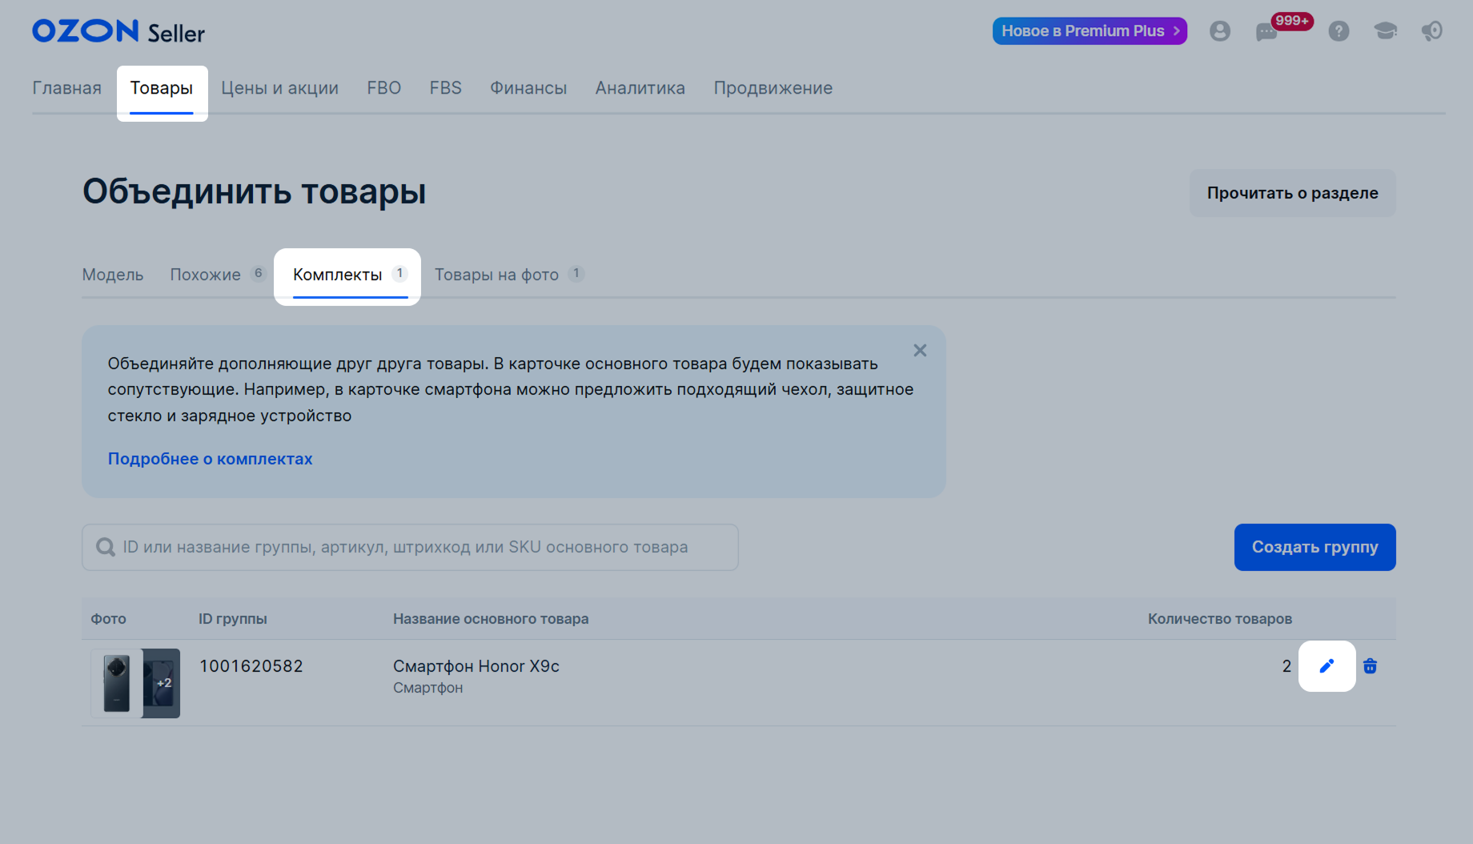The height and width of the screenshot is (844, 1473).
Task: Click the Создать группу button
Action: tap(1314, 547)
